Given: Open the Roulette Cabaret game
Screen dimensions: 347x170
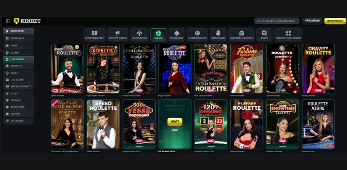Looking at the screenshot, I should click(282, 69).
